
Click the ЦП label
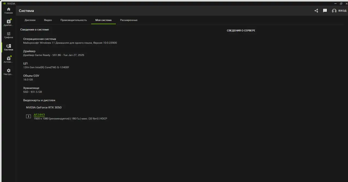point(25,63)
